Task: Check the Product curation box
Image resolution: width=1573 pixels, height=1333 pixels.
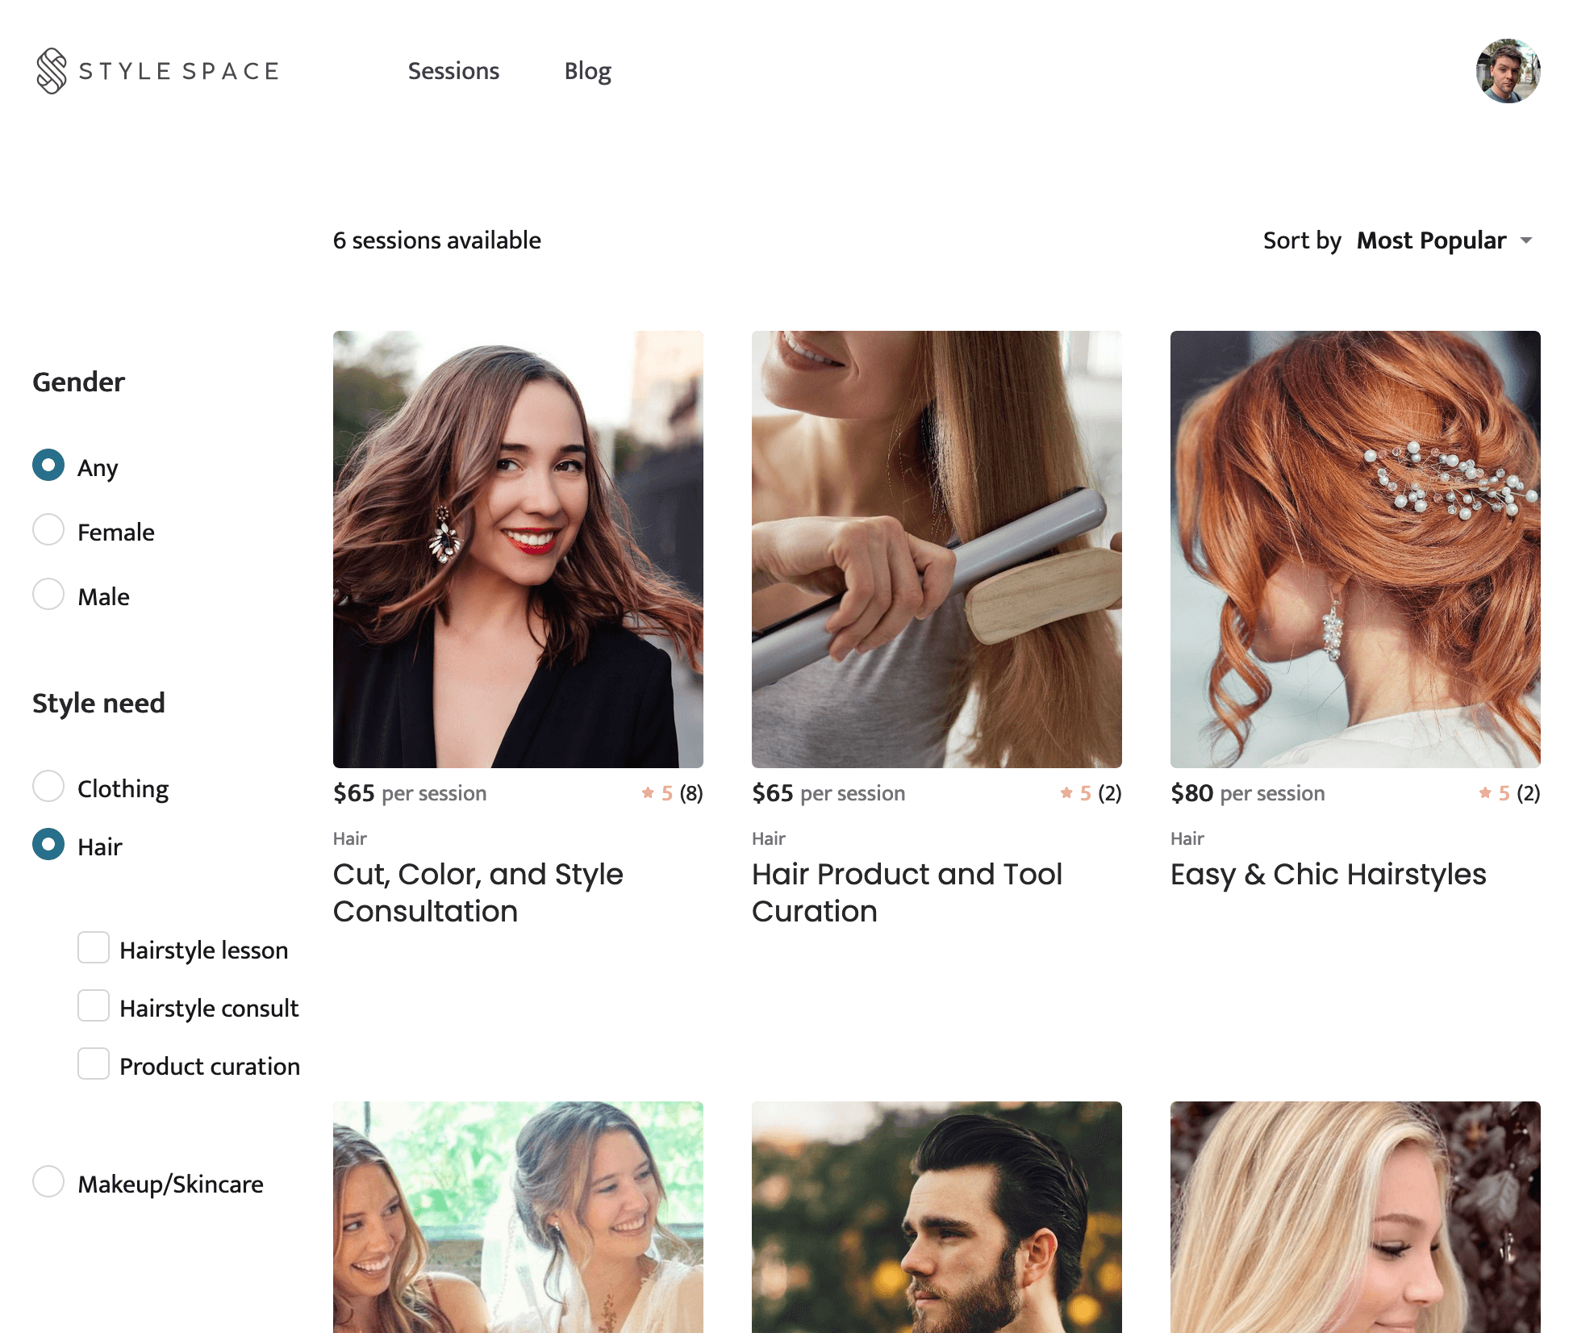Action: (94, 1064)
